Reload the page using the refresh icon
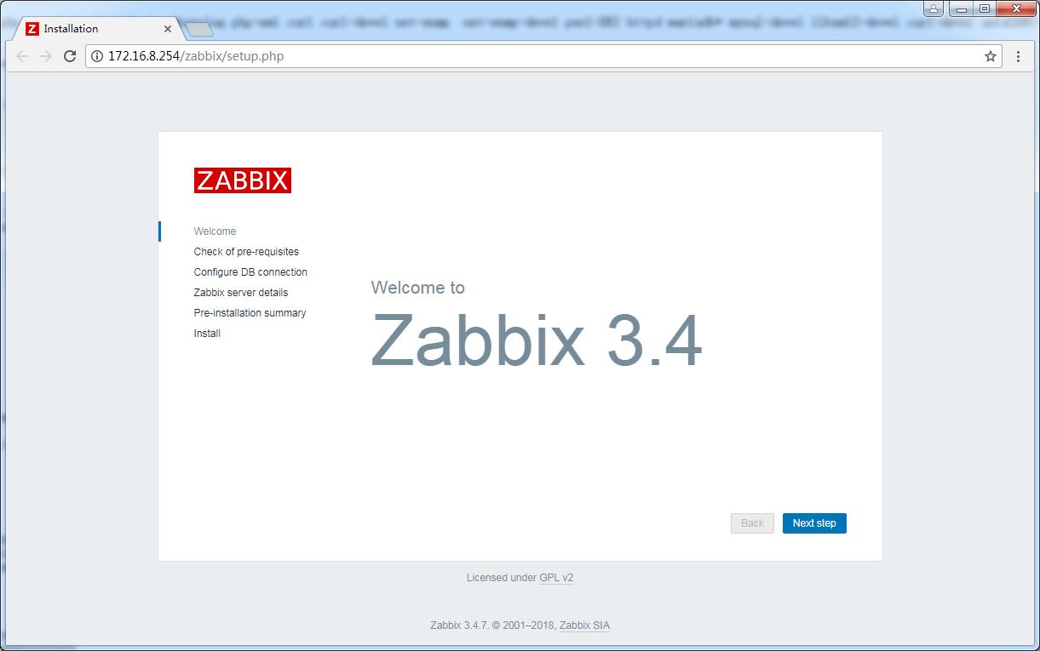 pyautogui.click(x=70, y=56)
